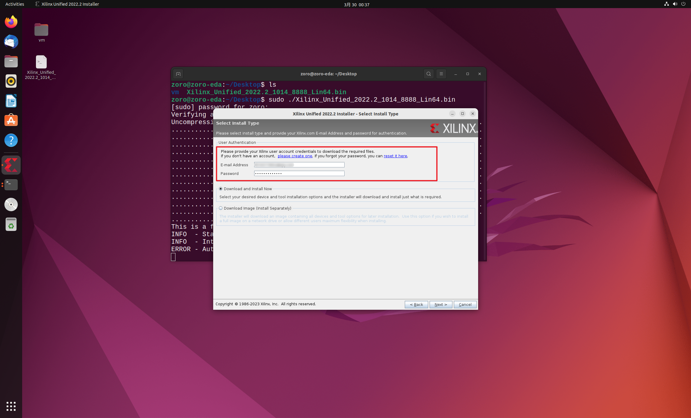Viewport: 691px width, 418px height.
Task: Minimize the Xilinx installer window
Action: pyautogui.click(x=452, y=114)
